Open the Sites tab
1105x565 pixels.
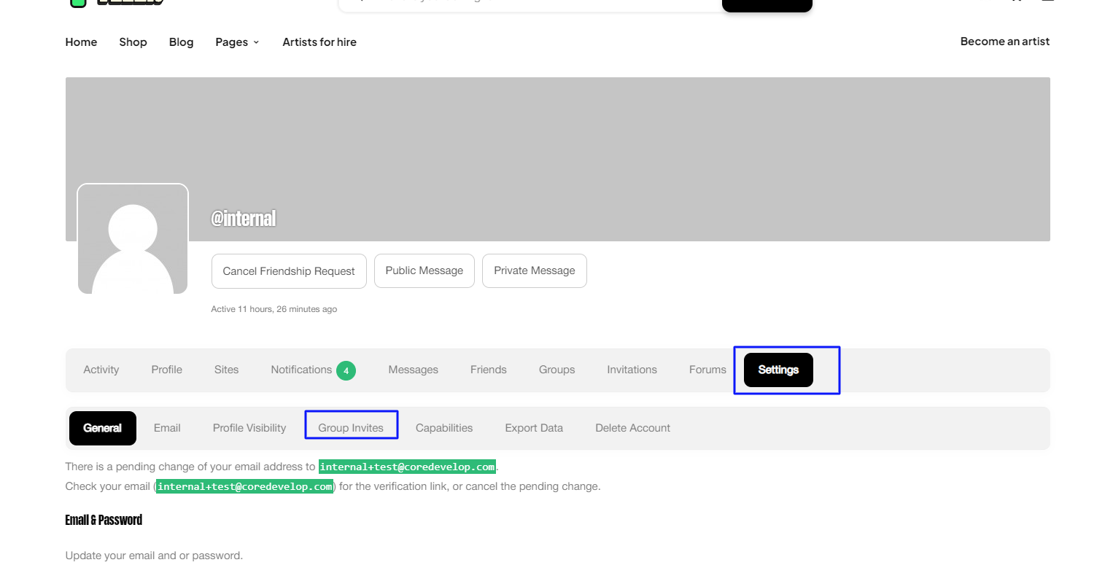tap(227, 370)
